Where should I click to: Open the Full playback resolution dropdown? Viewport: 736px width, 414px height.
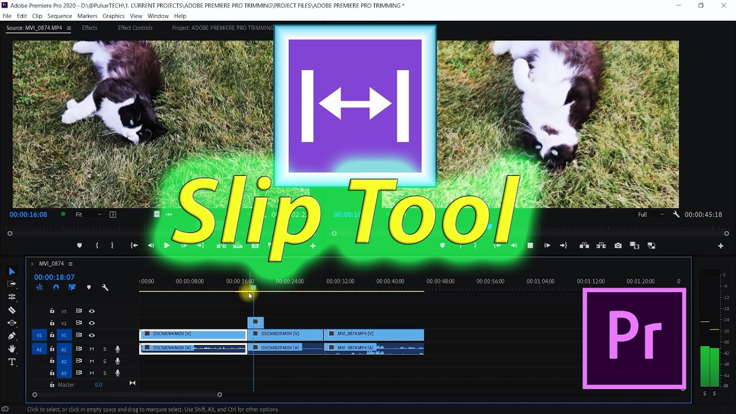651,214
